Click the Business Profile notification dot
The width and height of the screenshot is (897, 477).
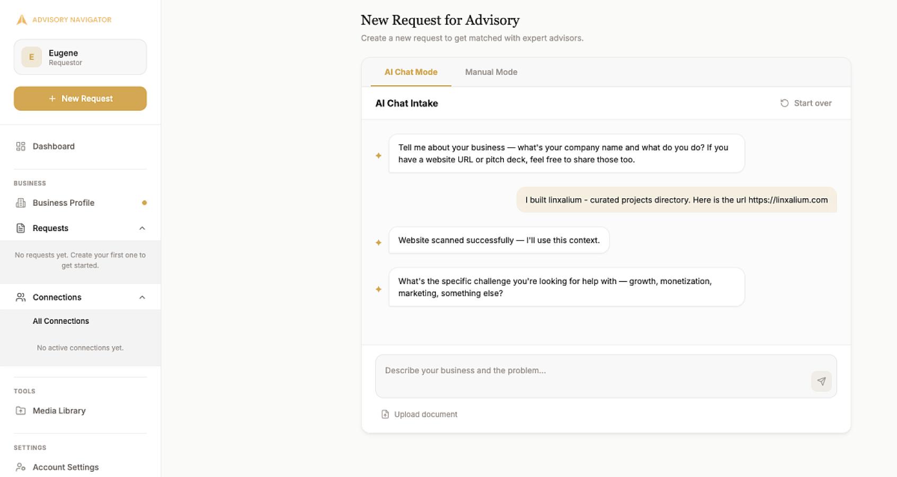click(x=144, y=202)
